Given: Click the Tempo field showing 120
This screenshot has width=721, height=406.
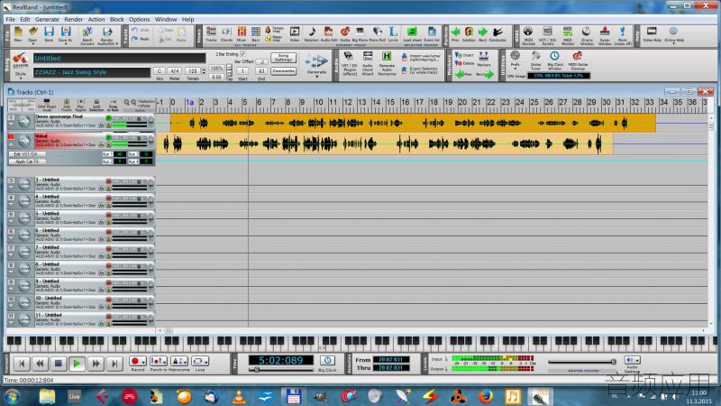Looking at the screenshot, I should click(x=192, y=71).
